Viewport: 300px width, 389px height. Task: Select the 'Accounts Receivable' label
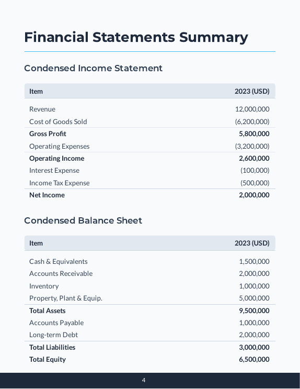[61, 274]
